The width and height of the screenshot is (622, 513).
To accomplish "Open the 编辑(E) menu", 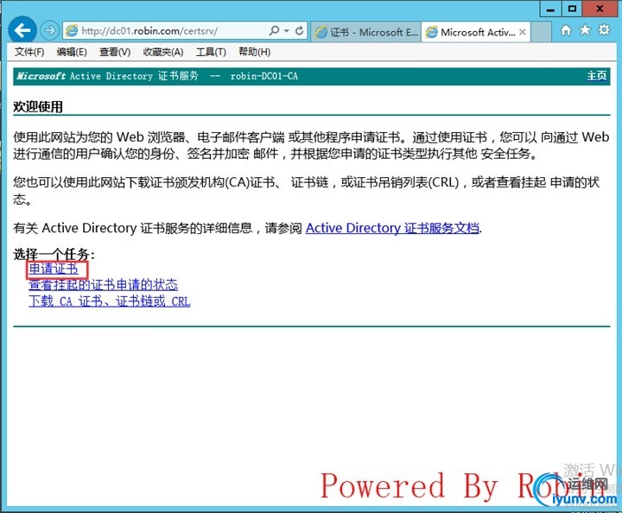I will [72, 52].
